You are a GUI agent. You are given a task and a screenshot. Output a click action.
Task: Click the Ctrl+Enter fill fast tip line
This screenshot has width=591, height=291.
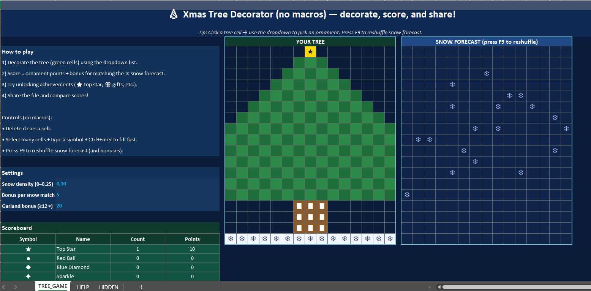click(70, 140)
